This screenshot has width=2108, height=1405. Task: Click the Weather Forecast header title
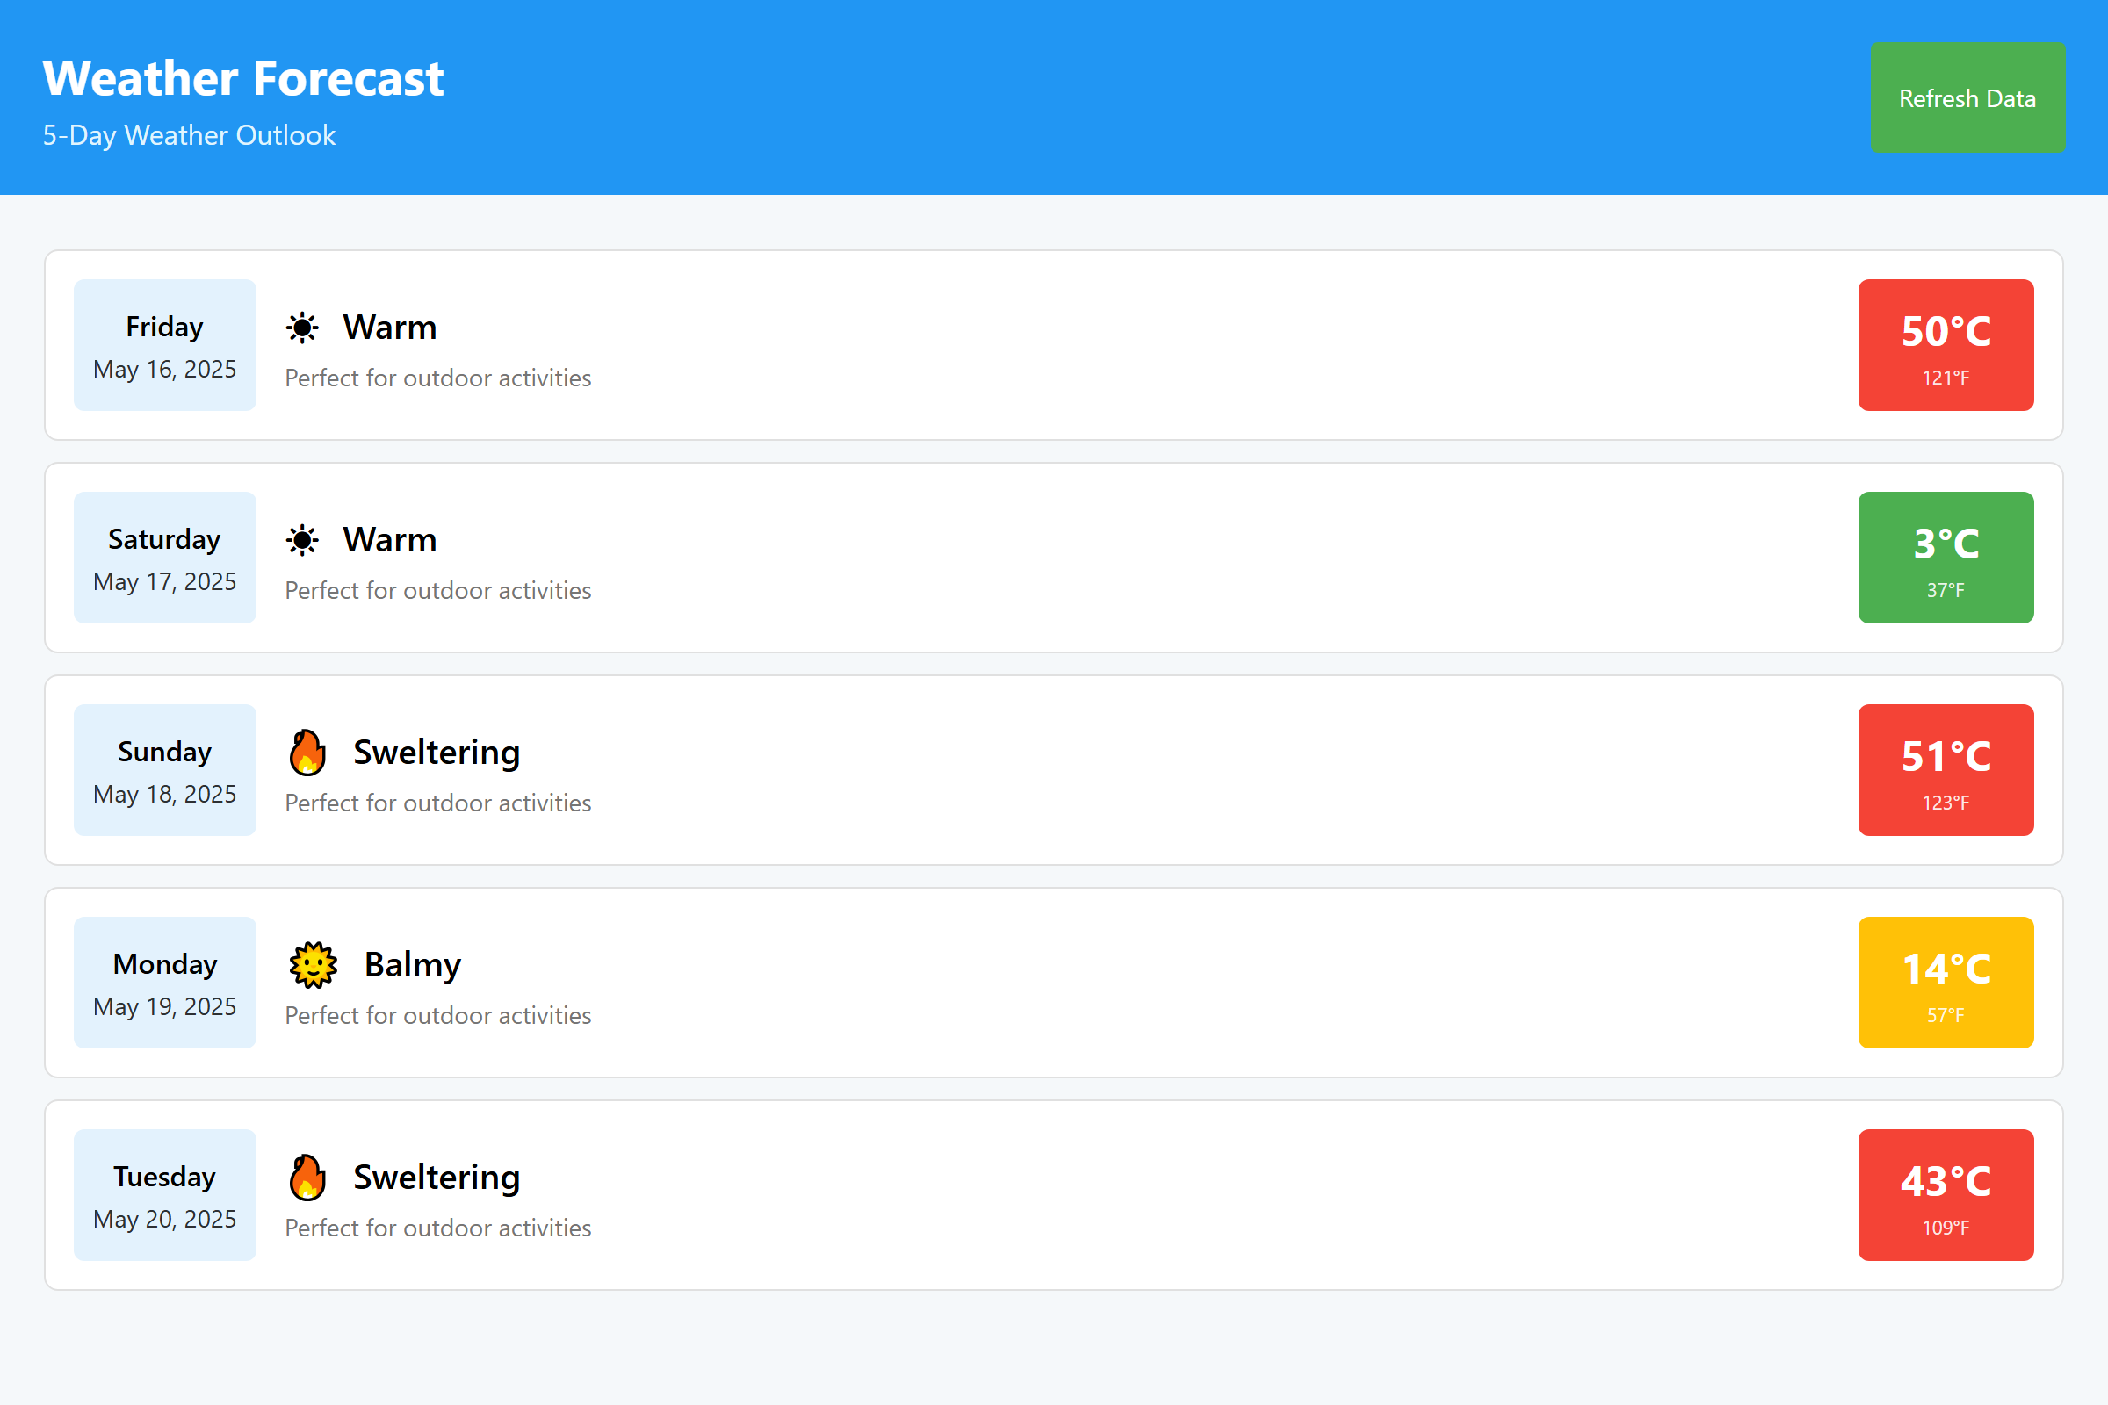pyautogui.click(x=243, y=78)
